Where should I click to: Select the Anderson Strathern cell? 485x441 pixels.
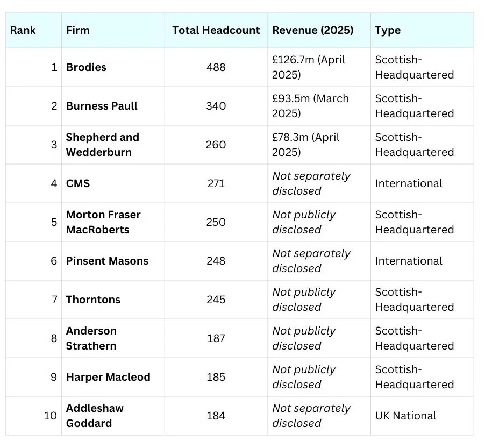pos(91,338)
